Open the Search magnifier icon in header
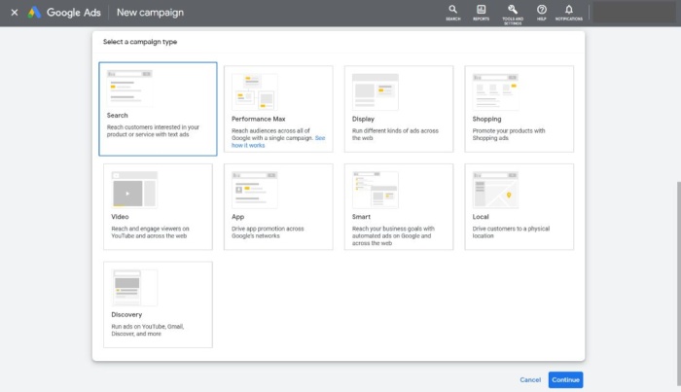 (x=452, y=13)
